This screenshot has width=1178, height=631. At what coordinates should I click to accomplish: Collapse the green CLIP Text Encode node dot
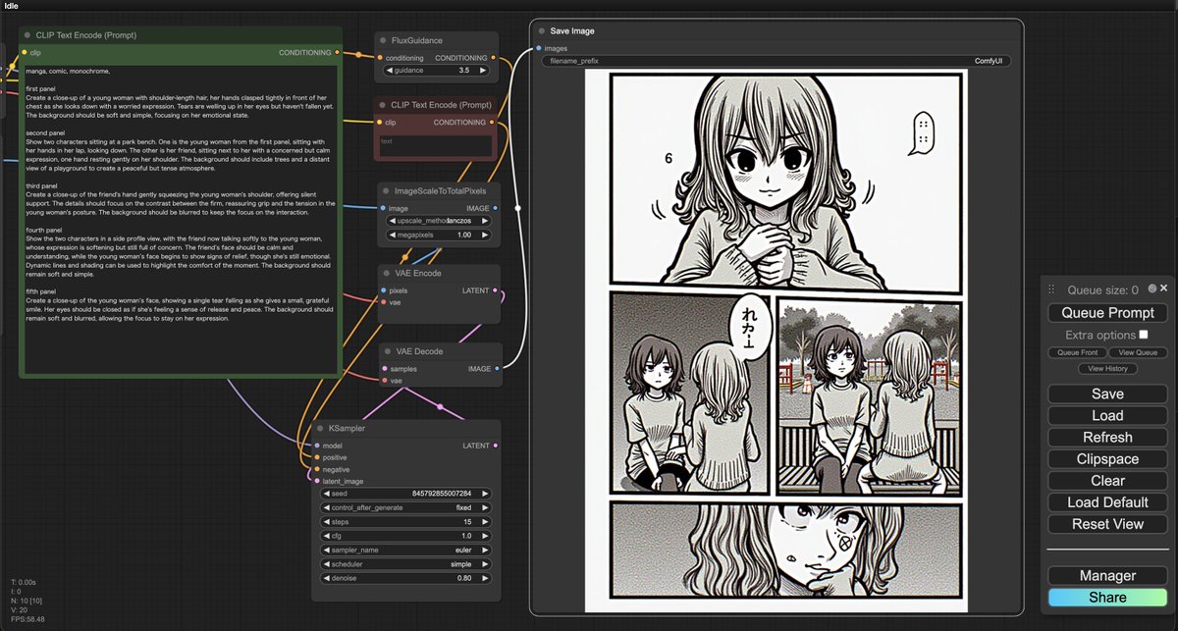26,34
